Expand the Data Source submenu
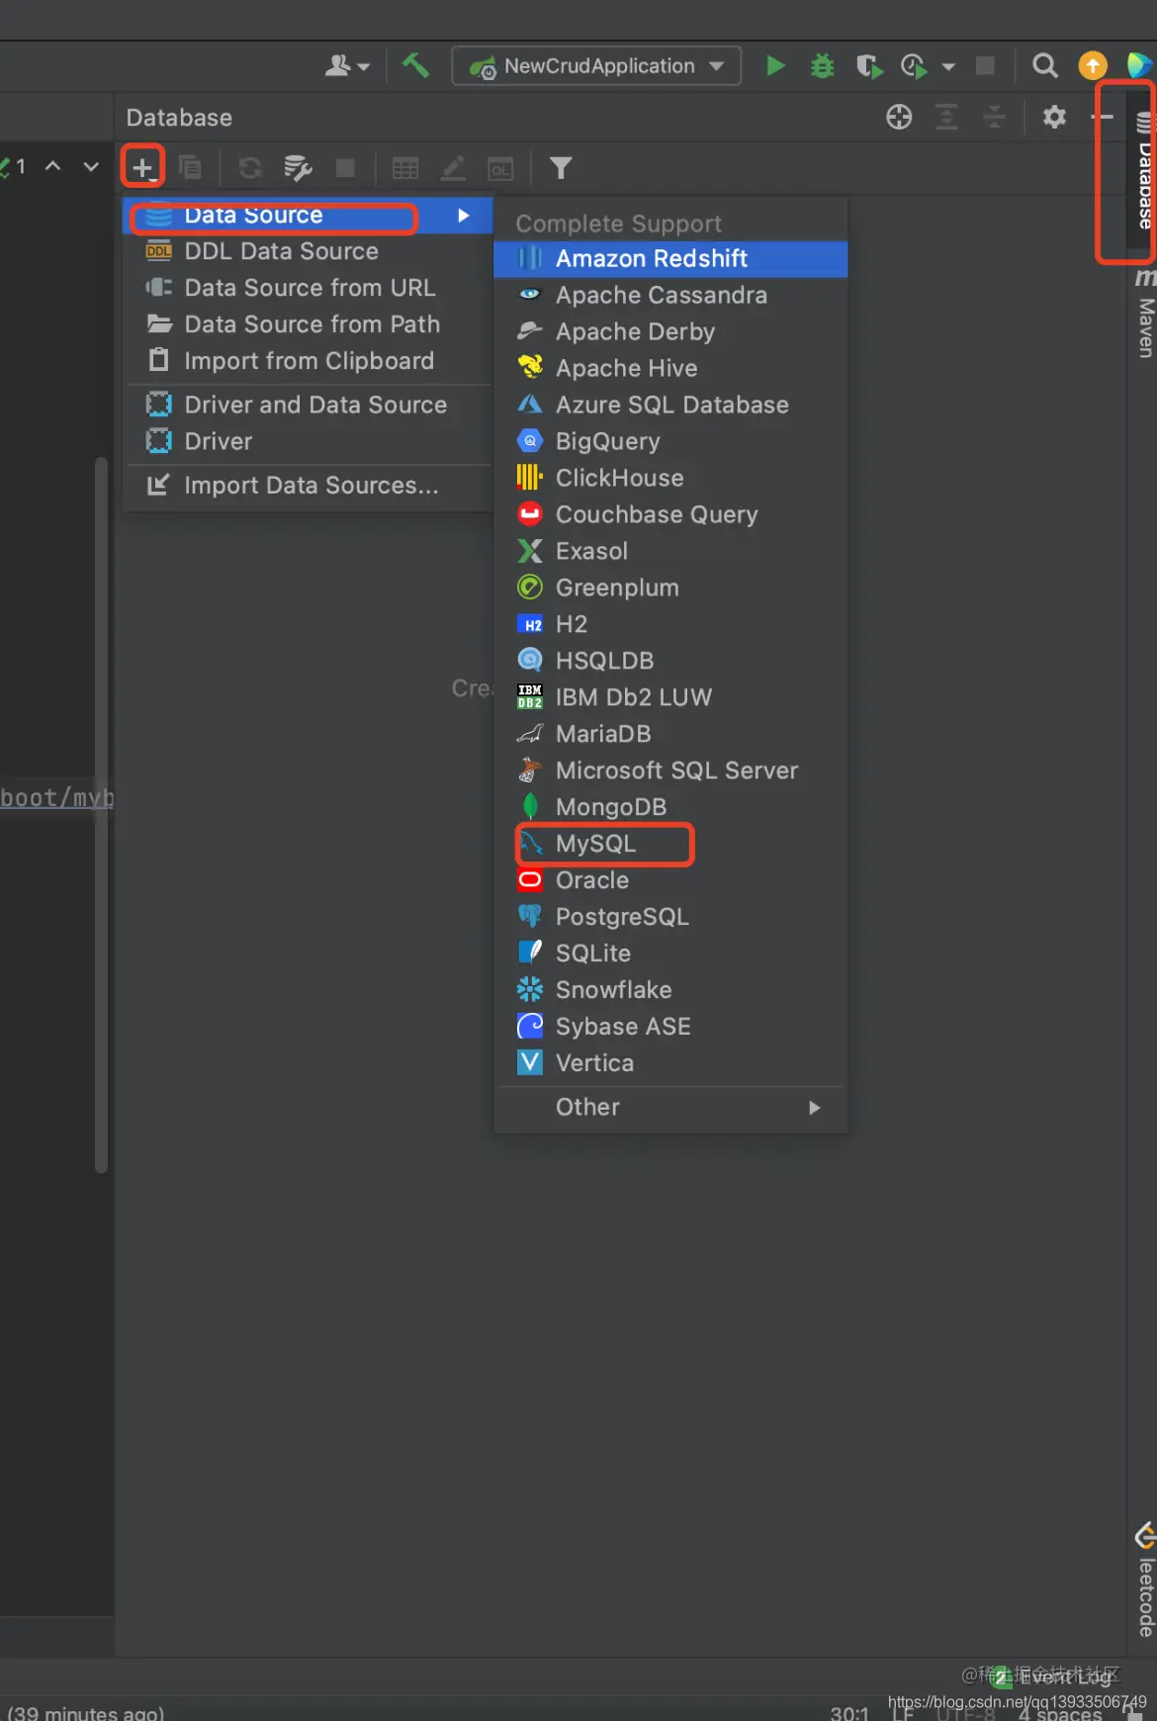The image size is (1157, 1721). [x=308, y=216]
